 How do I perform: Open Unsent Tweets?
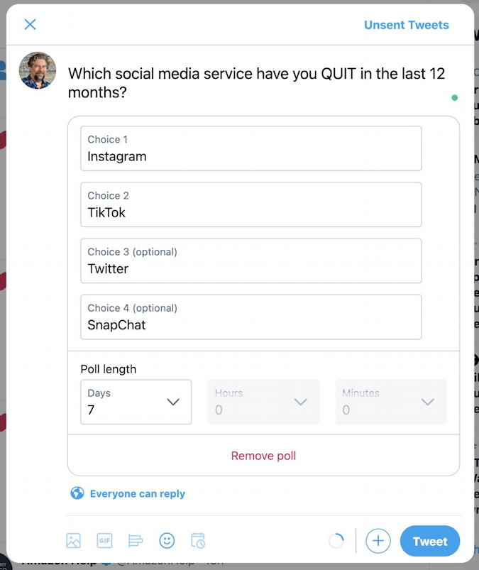406,25
